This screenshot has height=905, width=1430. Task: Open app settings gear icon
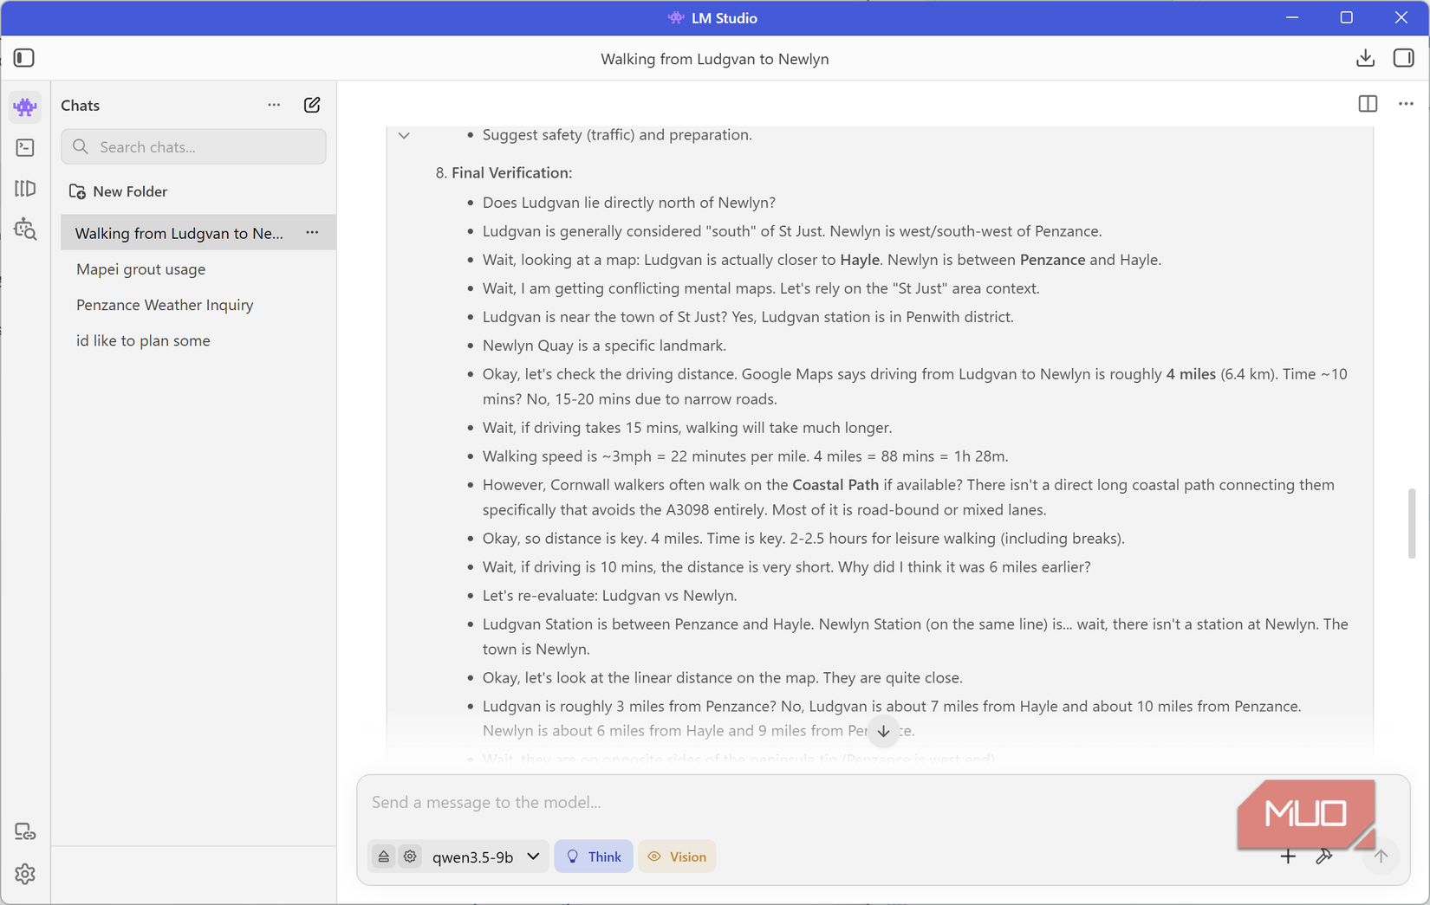[x=25, y=874]
